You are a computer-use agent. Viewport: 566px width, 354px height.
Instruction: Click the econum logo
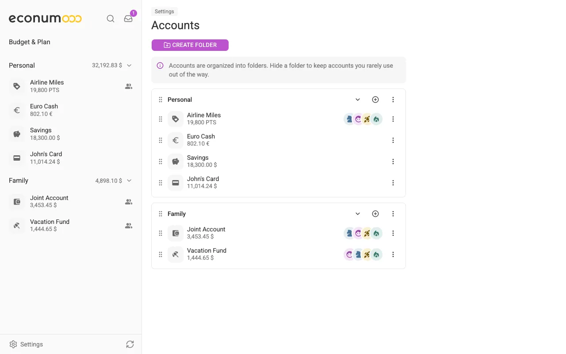coord(45,19)
